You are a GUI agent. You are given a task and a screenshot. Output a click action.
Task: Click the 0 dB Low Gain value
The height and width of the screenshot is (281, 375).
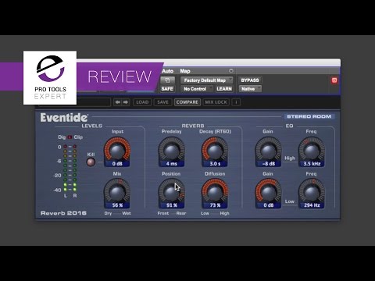tap(269, 205)
